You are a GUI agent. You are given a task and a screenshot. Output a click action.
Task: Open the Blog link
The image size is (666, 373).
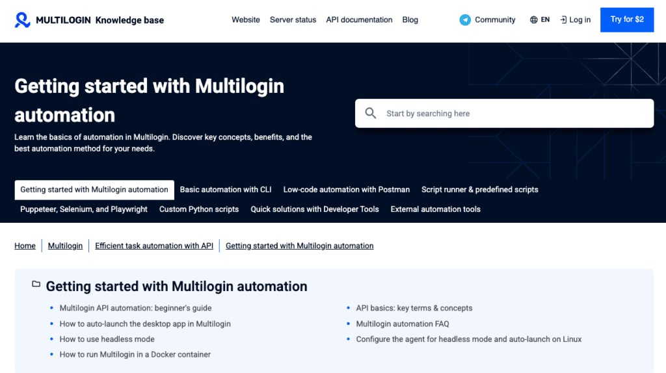coord(410,20)
